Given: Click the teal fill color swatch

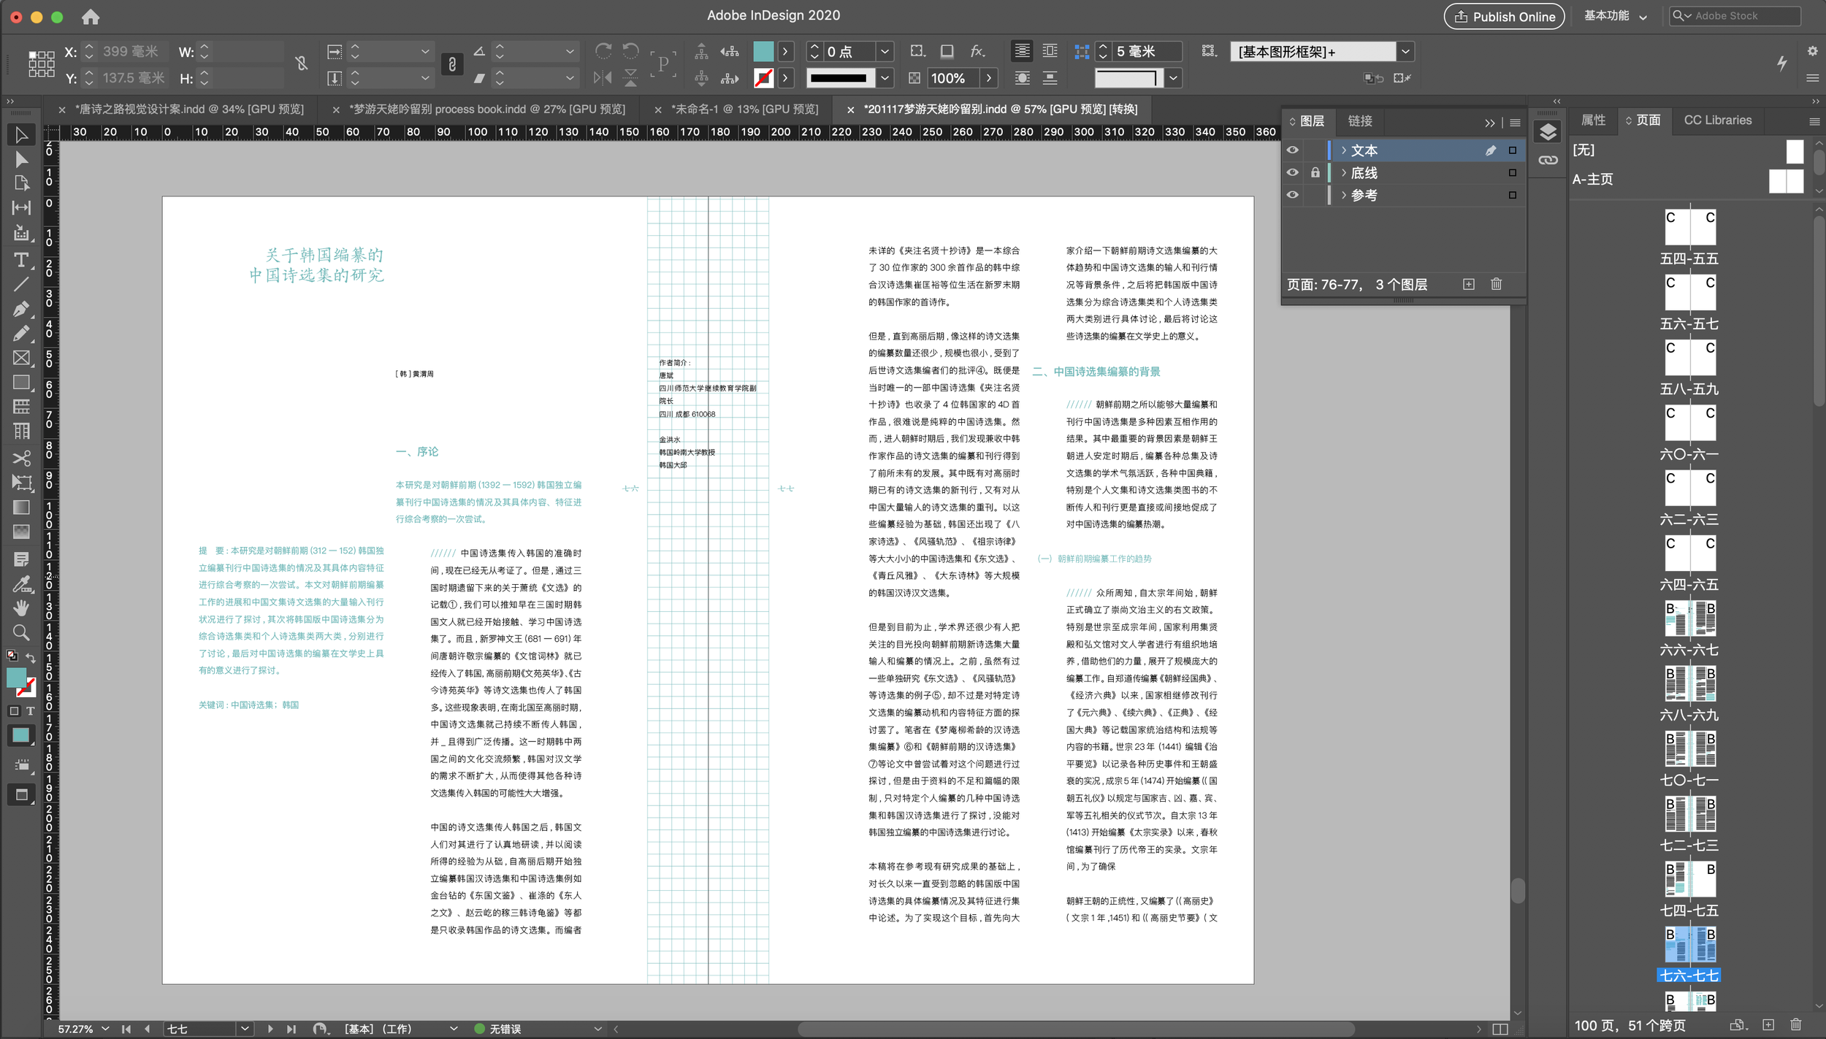Looking at the screenshot, I should pyautogui.click(x=763, y=51).
